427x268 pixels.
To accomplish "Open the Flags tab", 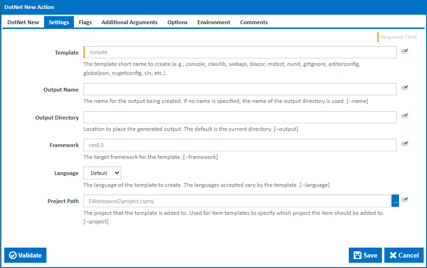I will pyautogui.click(x=85, y=22).
